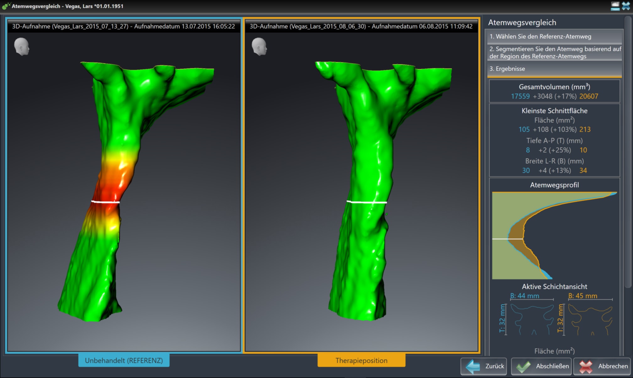Click the blue X close icon top right

[x=626, y=6]
